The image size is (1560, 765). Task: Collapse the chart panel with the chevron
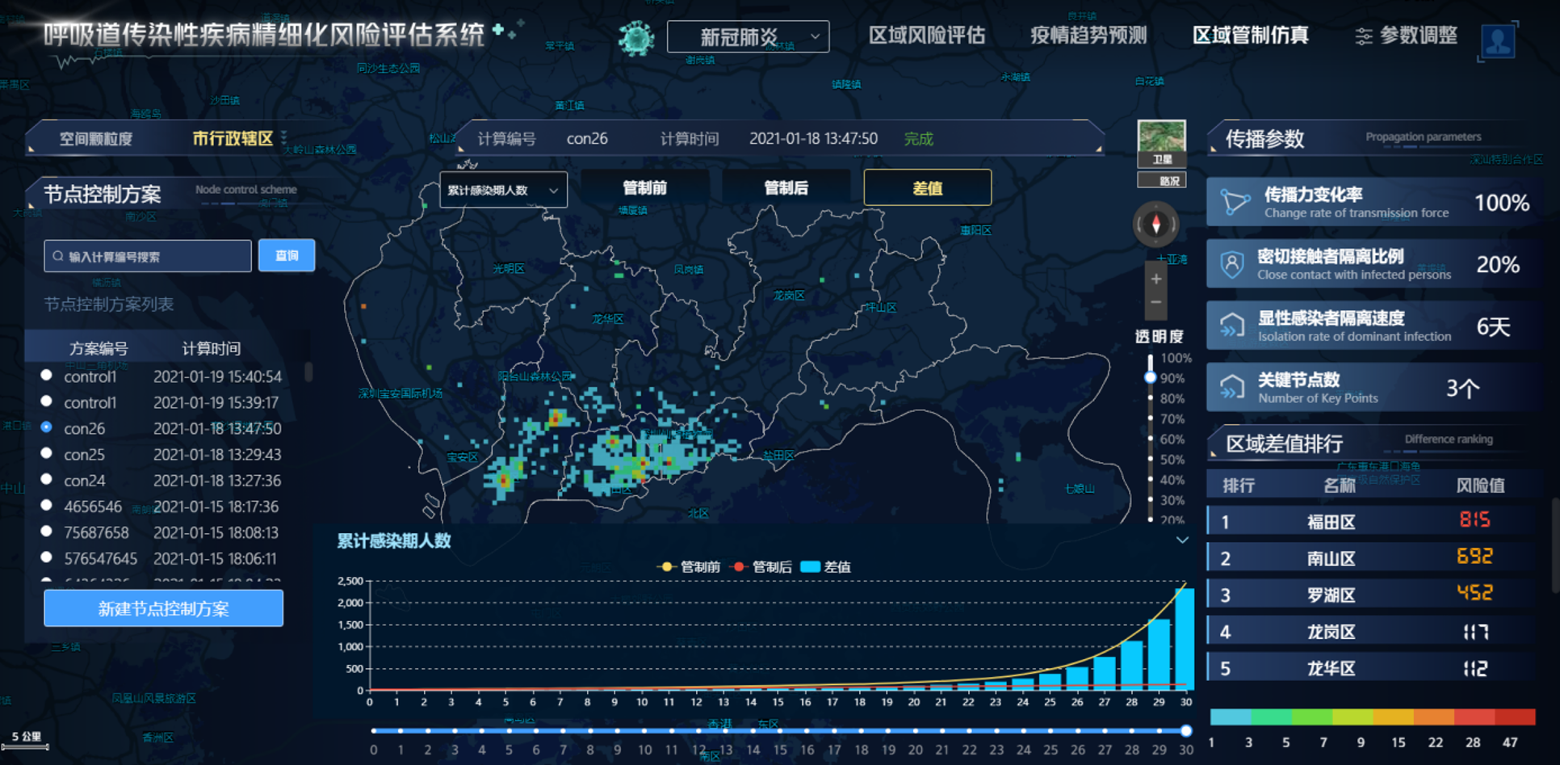[x=1182, y=540]
